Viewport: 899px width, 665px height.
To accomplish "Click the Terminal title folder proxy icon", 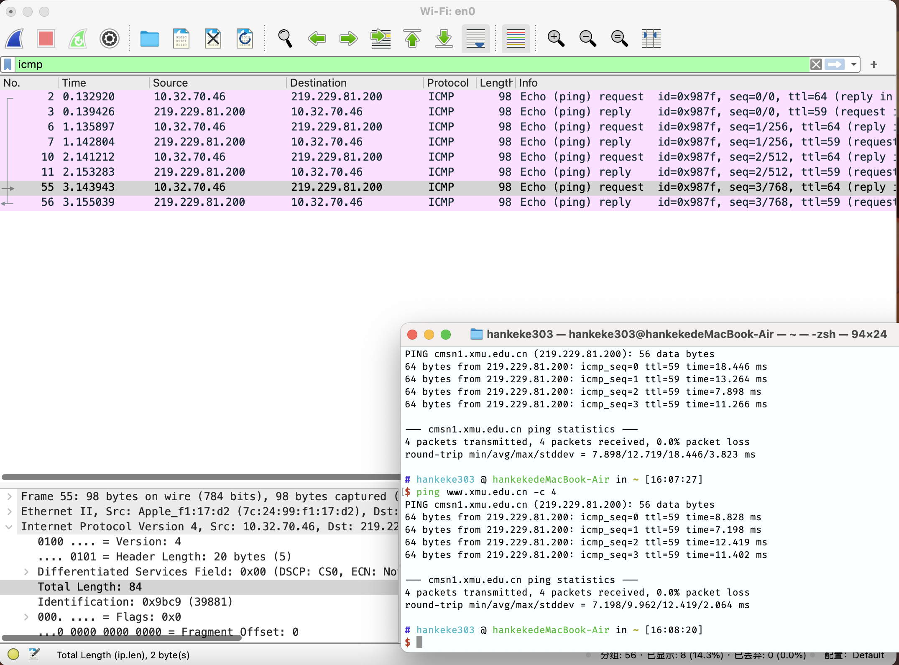I will coord(476,334).
